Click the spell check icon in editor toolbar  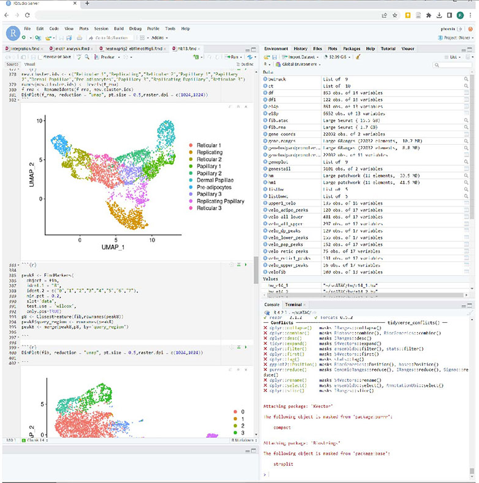coord(79,57)
